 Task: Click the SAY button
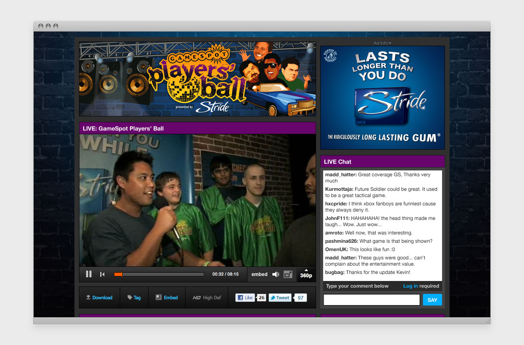433,300
